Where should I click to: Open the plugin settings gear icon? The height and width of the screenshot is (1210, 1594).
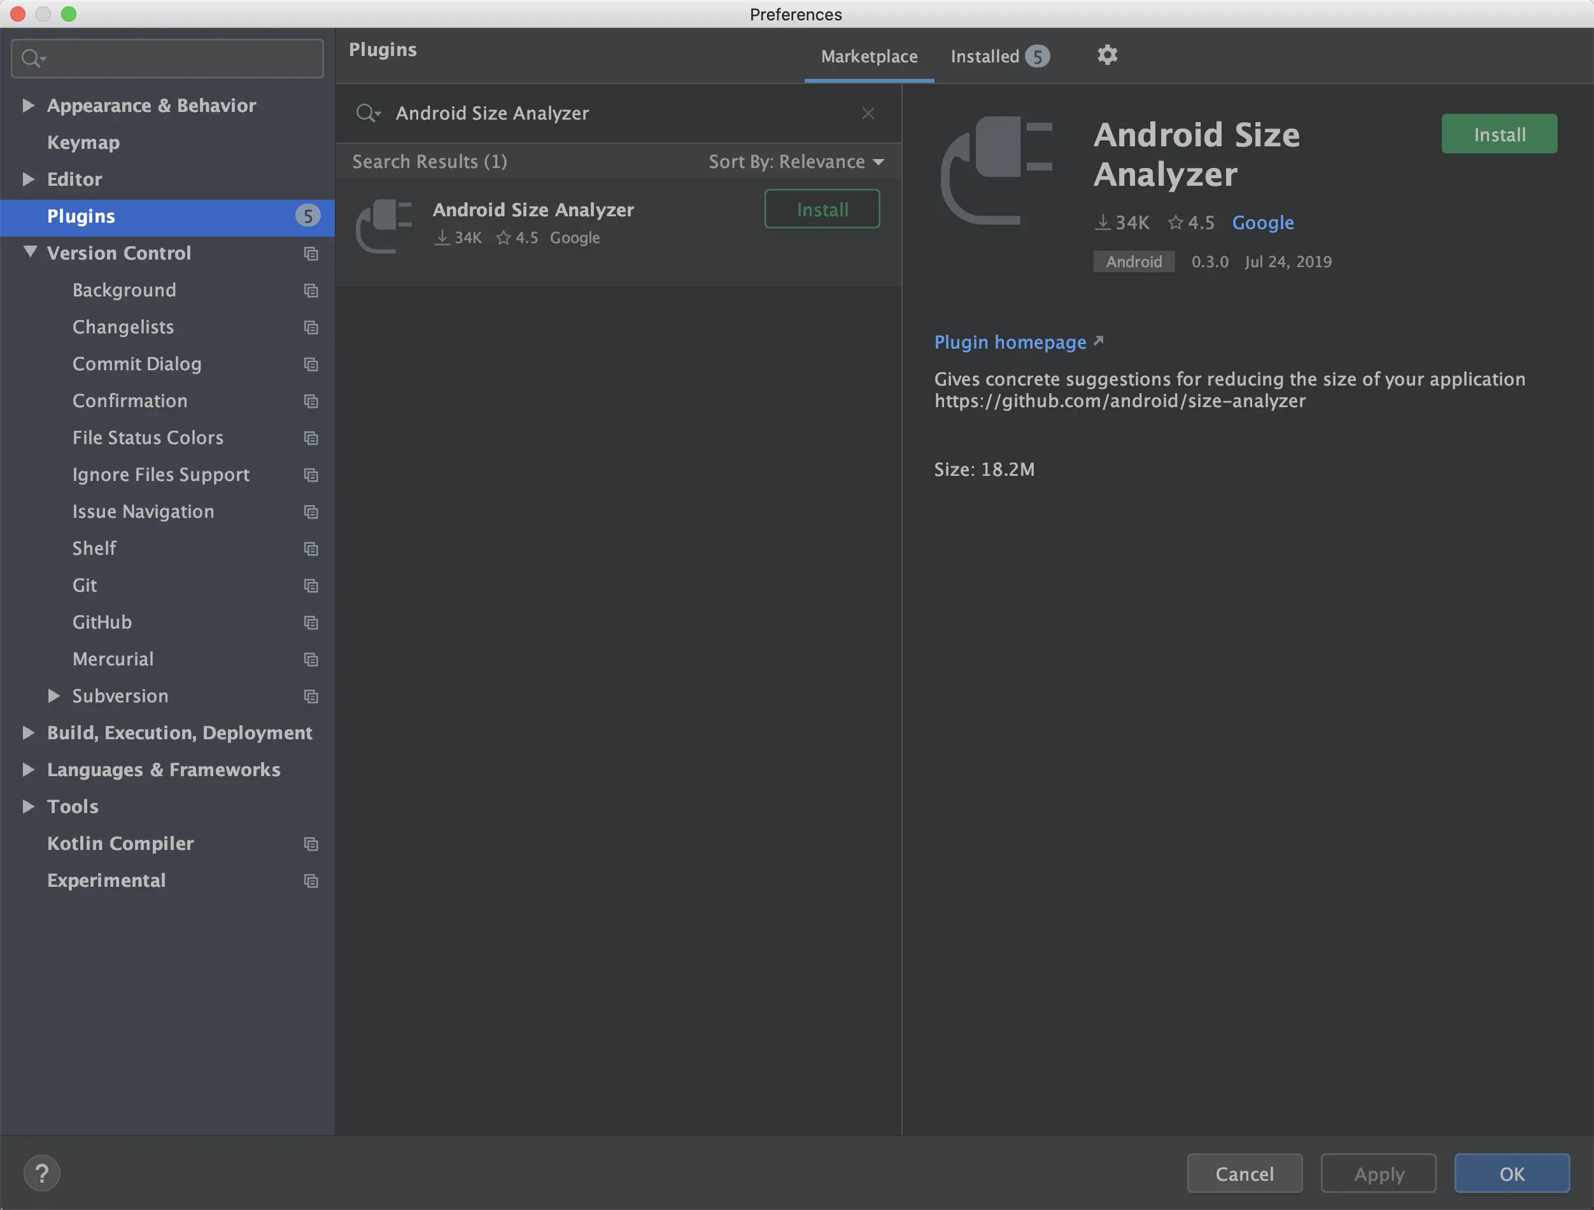(1108, 55)
